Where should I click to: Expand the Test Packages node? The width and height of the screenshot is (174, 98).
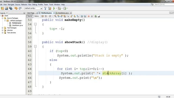tap(2, 28)
